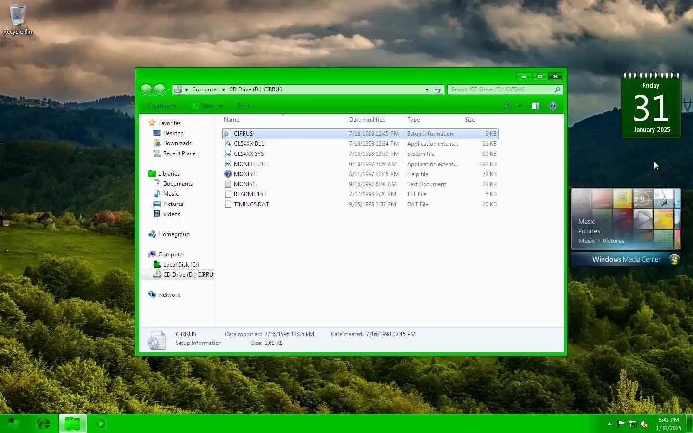The image size is (693, 433).
Task: Click the network tray icon
Action: (x=633, y=424)
